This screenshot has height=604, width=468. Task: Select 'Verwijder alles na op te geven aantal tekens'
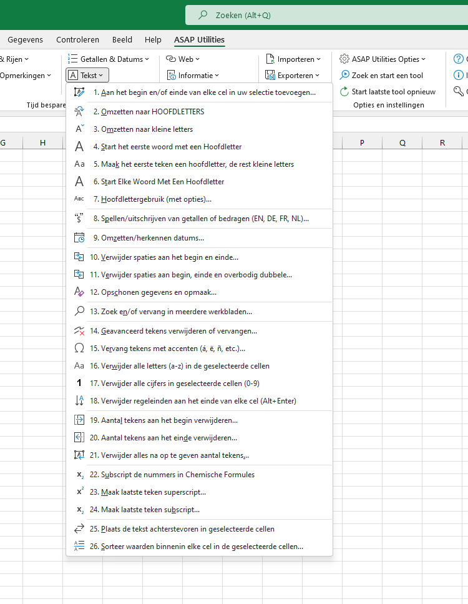(x=199, y=455)
